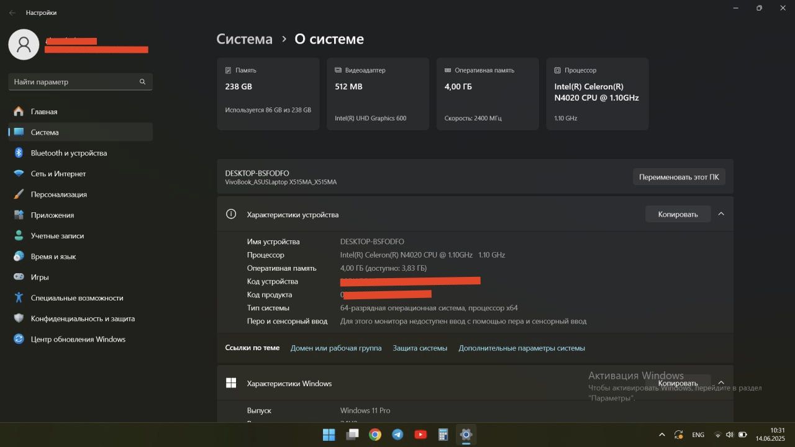The width and height of the screenshot is (795, 447).
Task: Copy the Характеристики Windows details
Action: click(x=678, y=383)
